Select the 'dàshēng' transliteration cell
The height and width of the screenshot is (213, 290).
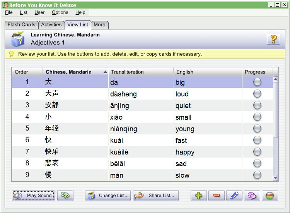pos(141,94)
